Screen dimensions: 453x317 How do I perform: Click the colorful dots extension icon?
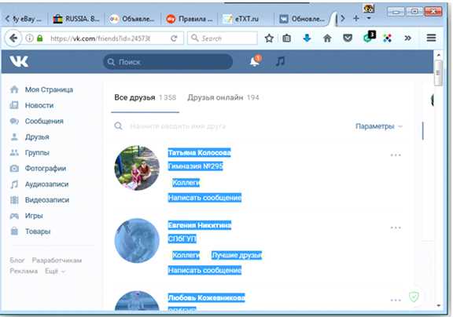pos(388,38)
